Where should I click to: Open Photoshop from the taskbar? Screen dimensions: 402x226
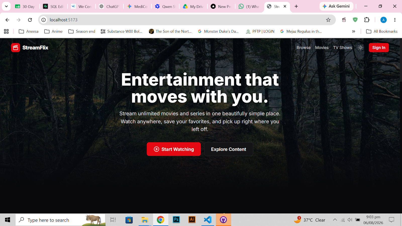[x=176, y=220]
